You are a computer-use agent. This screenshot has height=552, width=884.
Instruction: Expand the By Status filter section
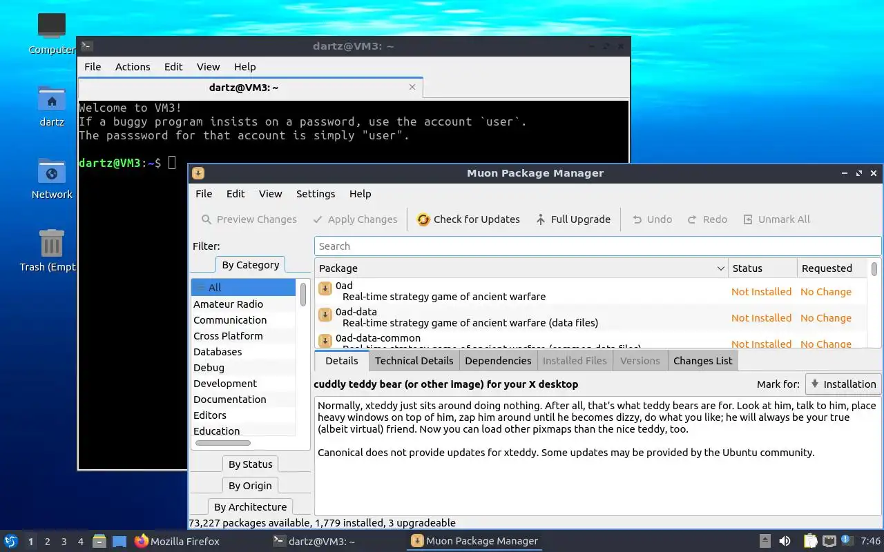coord(251,464)
